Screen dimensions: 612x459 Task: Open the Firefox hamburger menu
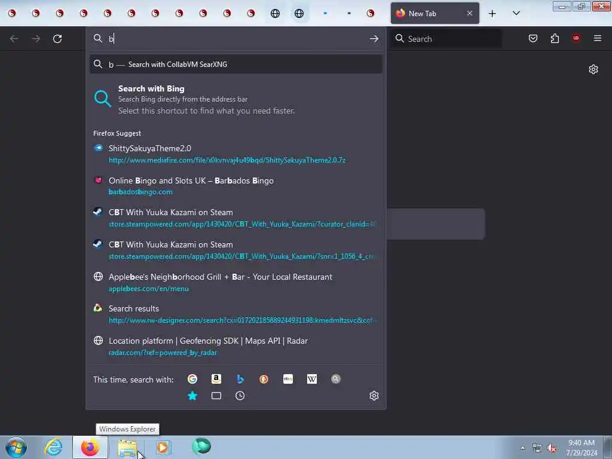598,38
